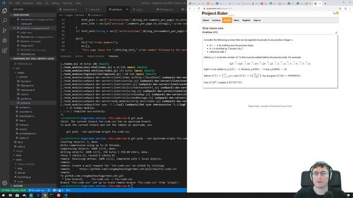353x198 pixels.
Task: Click the WSL: Ubuntu-18.04 remote indicator
Action: coord(13,190)
